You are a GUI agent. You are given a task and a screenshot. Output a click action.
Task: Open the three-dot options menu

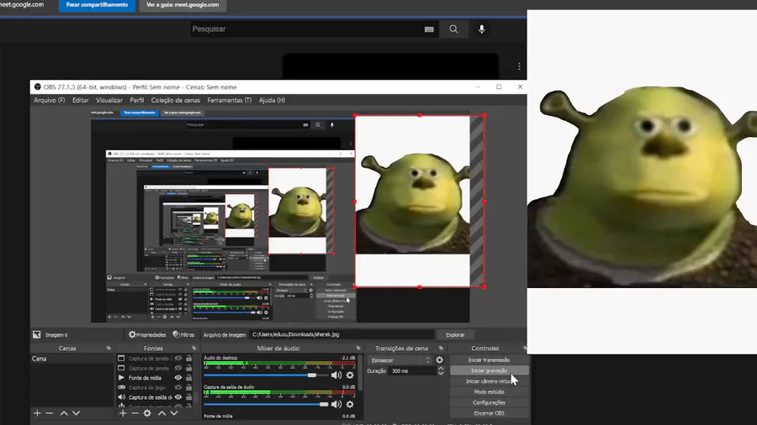point(519,66)
